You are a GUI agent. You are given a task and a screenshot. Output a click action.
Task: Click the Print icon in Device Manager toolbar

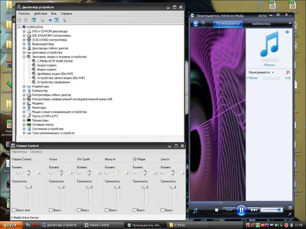42,20
